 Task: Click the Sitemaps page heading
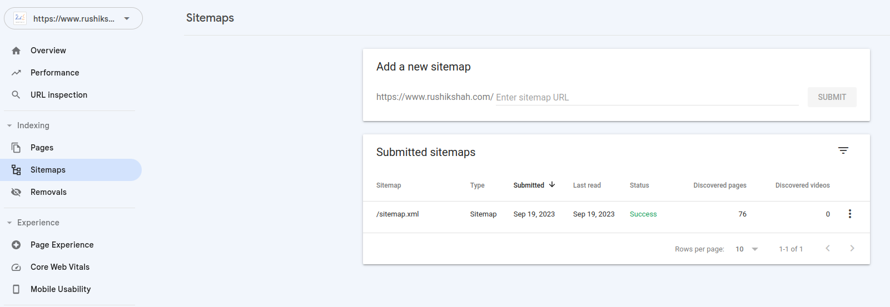pyautogui.click(x=210, y=18)
